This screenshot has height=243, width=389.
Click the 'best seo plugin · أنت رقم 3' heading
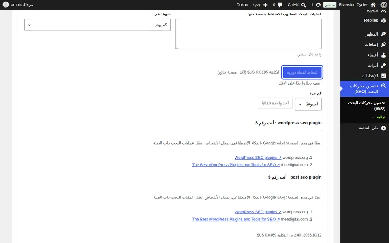coord(295,177)
